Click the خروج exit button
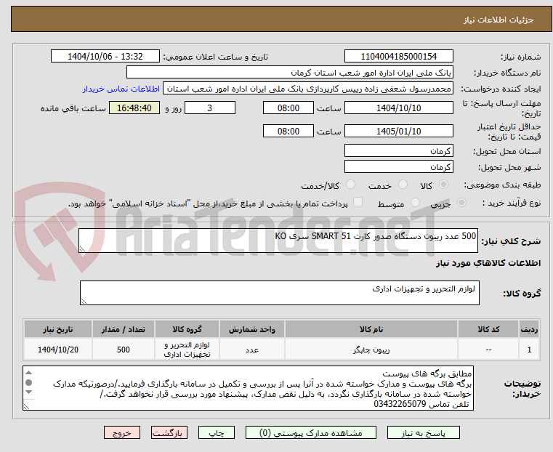The image size is (553, 452). coord(122,432)
